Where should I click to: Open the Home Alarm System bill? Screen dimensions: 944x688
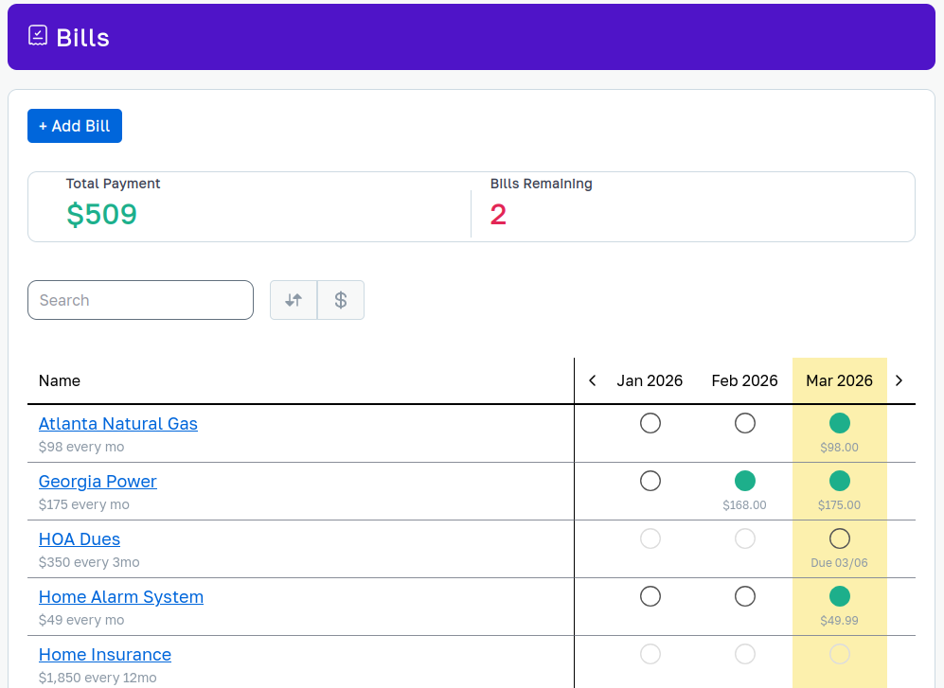point(120,597)
